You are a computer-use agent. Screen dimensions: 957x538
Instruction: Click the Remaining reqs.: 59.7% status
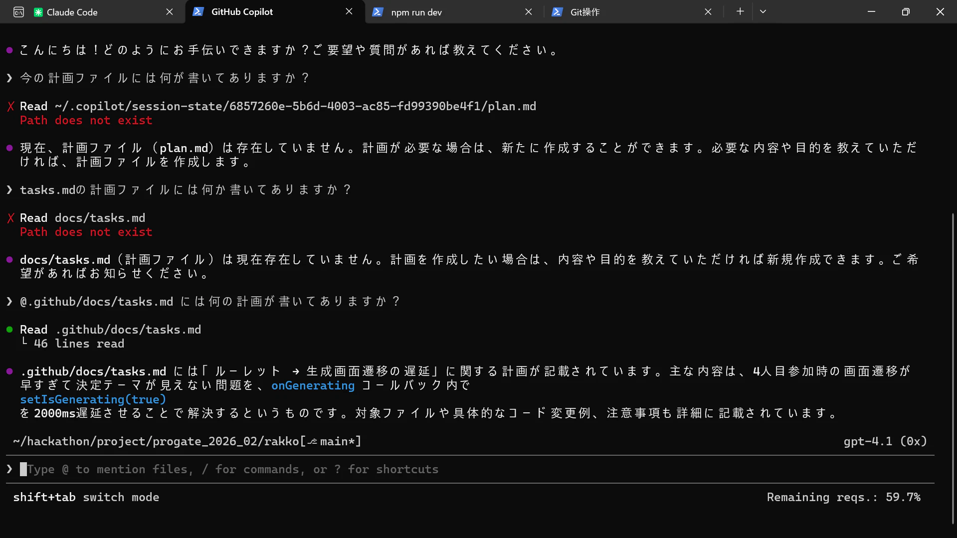pyautogui.click(x=844, y=497)
